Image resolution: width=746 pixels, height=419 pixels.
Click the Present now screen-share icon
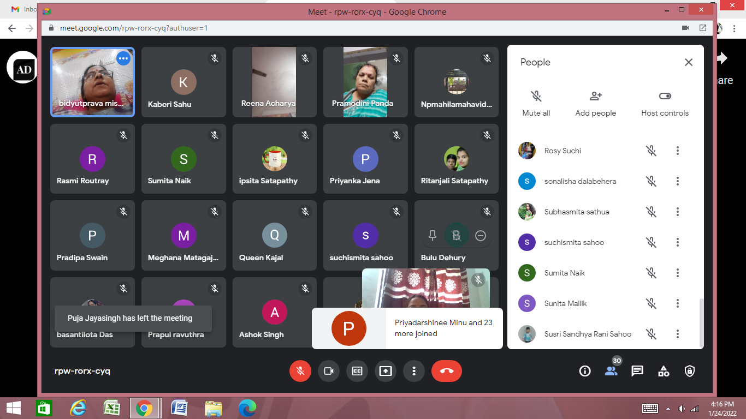coord(385,371)
